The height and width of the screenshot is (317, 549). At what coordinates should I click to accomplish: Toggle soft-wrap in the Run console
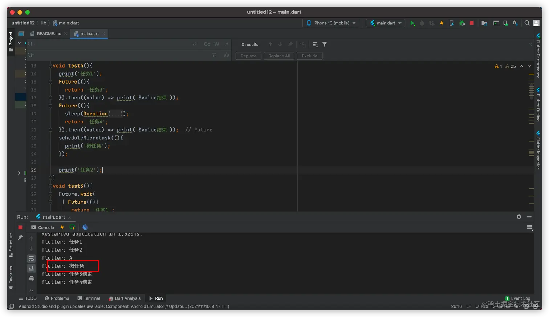[x=31, y=259]
